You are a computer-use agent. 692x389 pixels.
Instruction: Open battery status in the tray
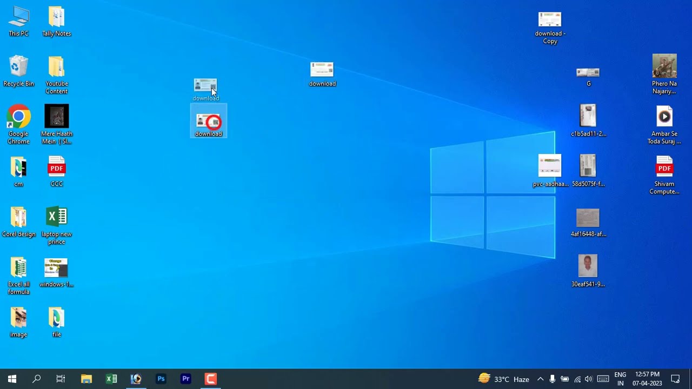click(x=564, y=379)
